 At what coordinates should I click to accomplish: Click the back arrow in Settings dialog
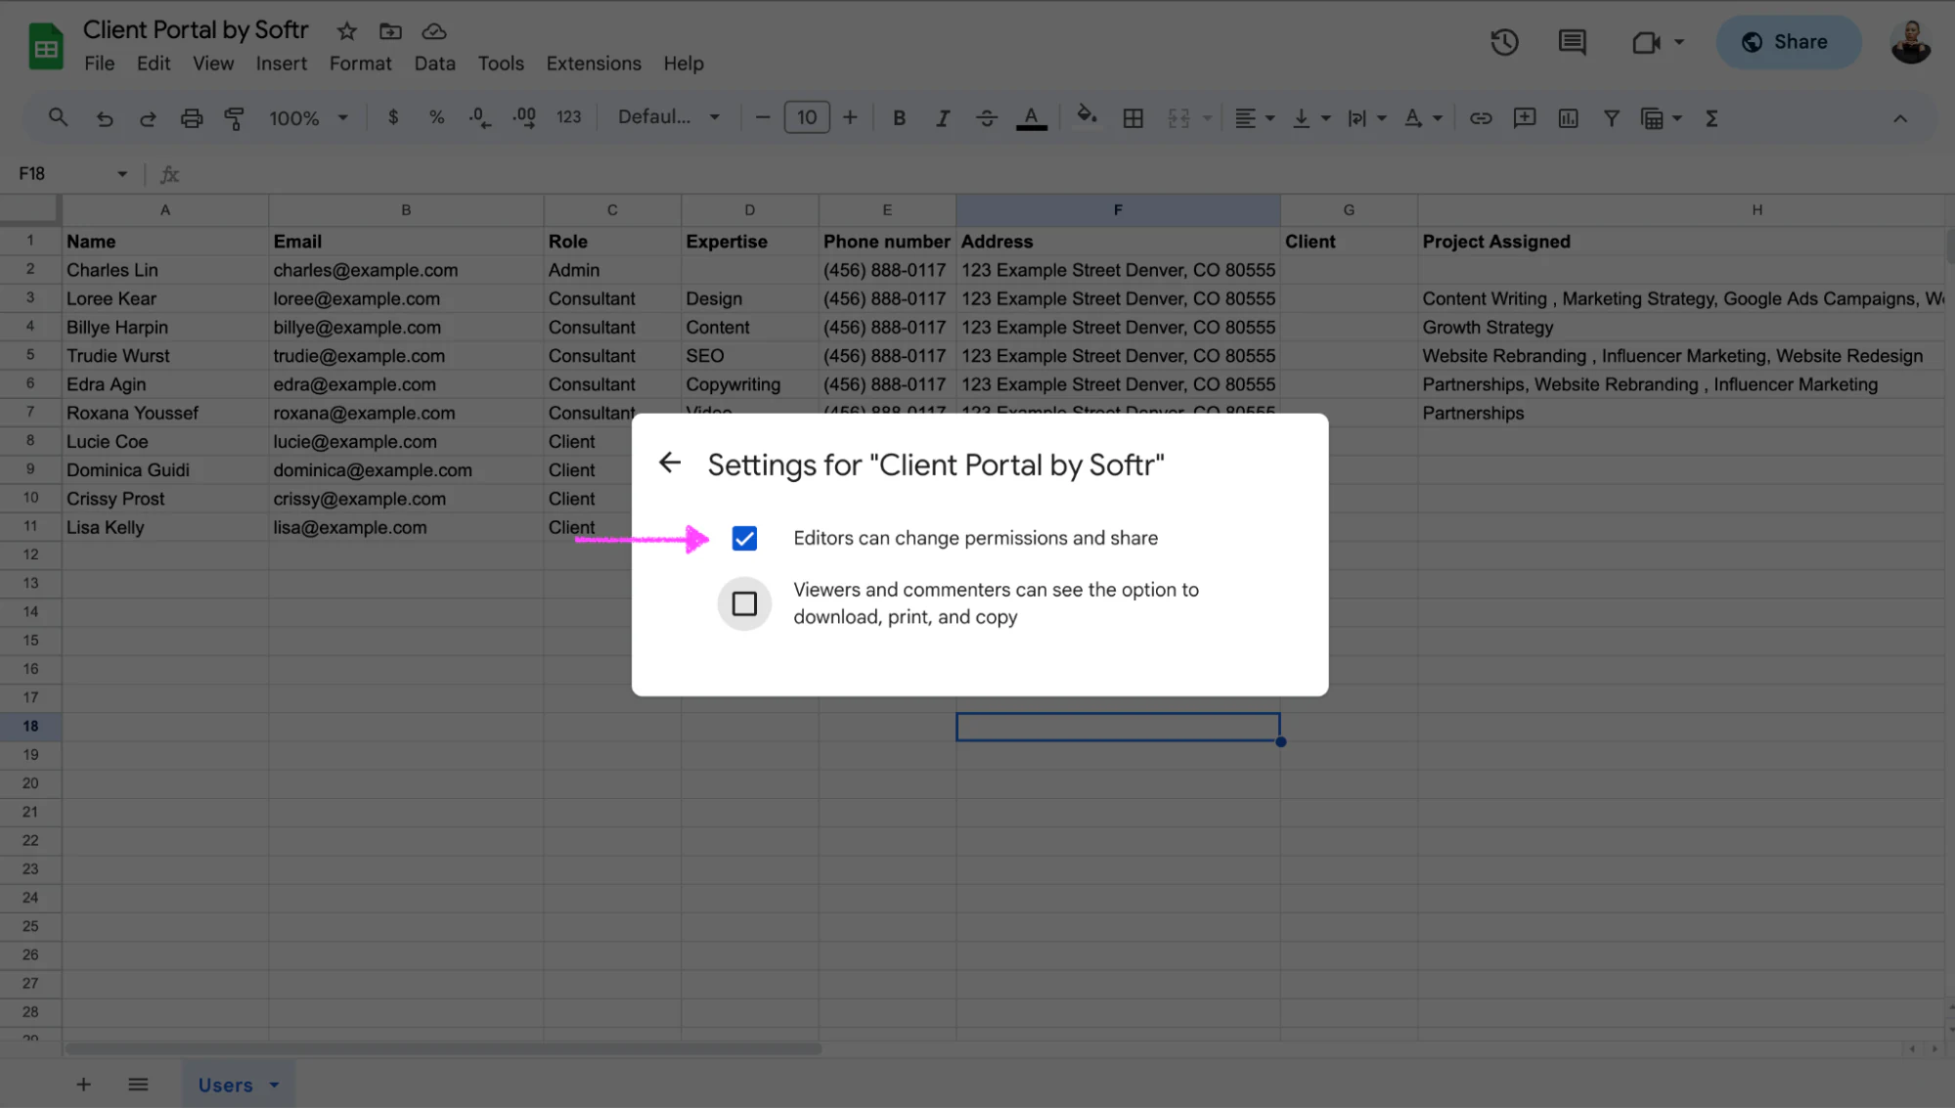(x=670, y=463)
